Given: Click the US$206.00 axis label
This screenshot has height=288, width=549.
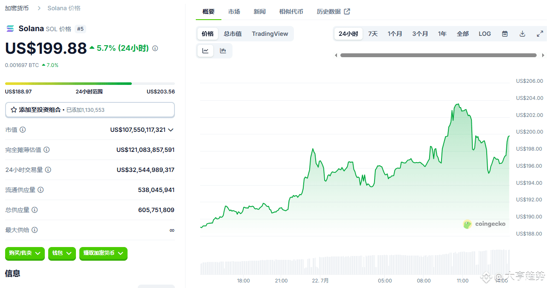Looking at the screenshot, I should pos(529,81).
